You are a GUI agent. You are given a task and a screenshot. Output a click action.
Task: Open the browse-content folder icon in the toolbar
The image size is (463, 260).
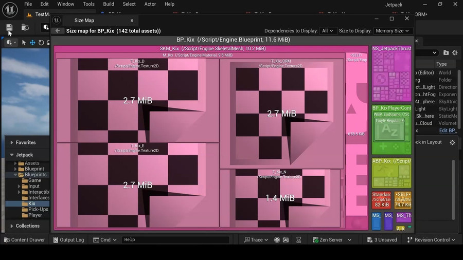pyautogui.click(x=25, y=28)
